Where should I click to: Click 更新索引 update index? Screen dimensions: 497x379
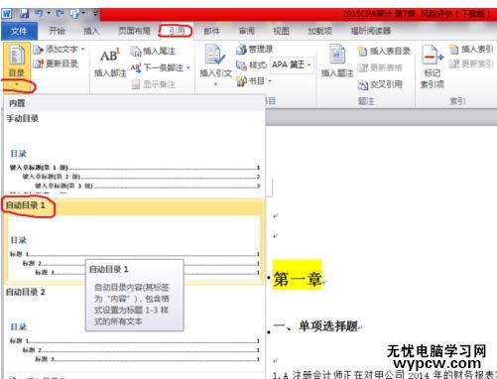pyautogui.click(x=471, y=63)
